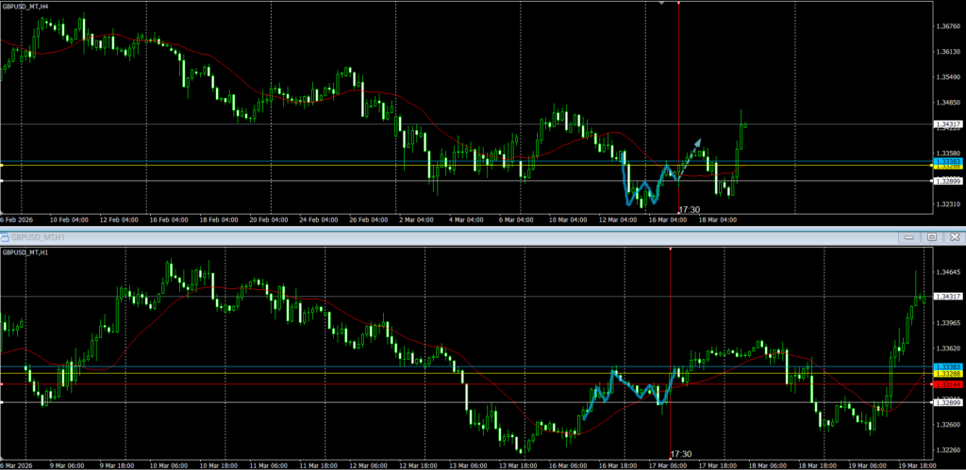Restore the lower H1 chart window

tap(932, 237)
